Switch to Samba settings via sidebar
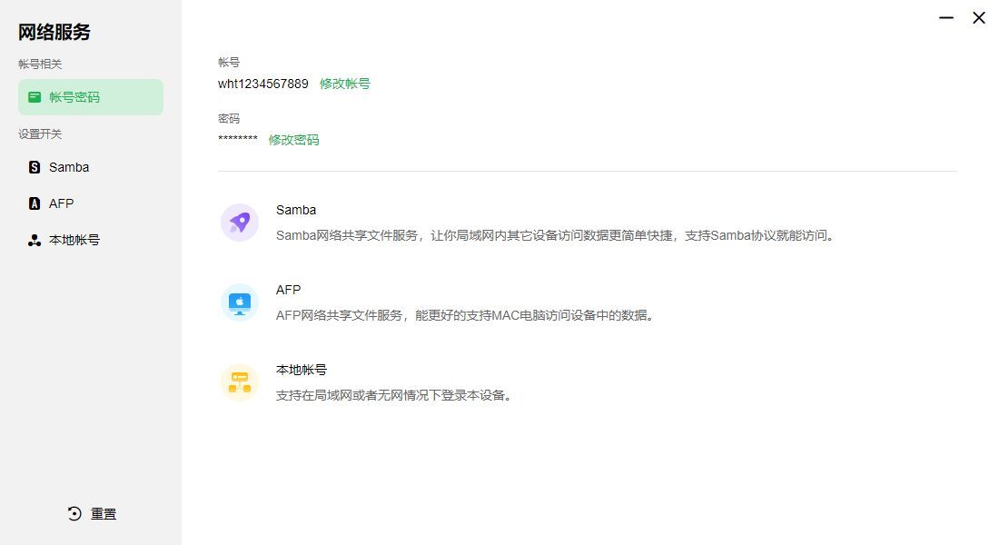Screen dimensions: 999x545 click(70, 167)
